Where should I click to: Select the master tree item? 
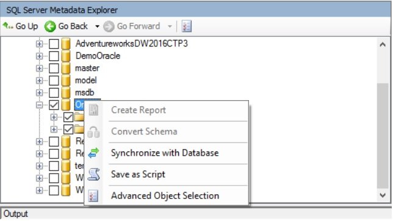pos(87,68)
